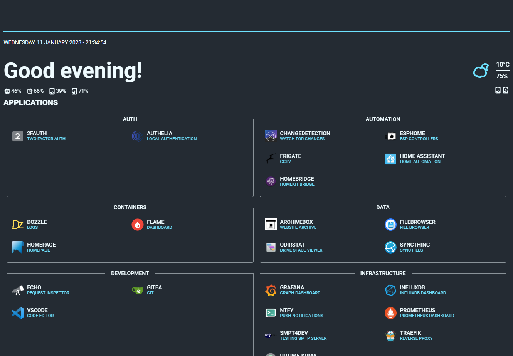Click the VSCode icon

pyautogui.click(x=18, y=313)
